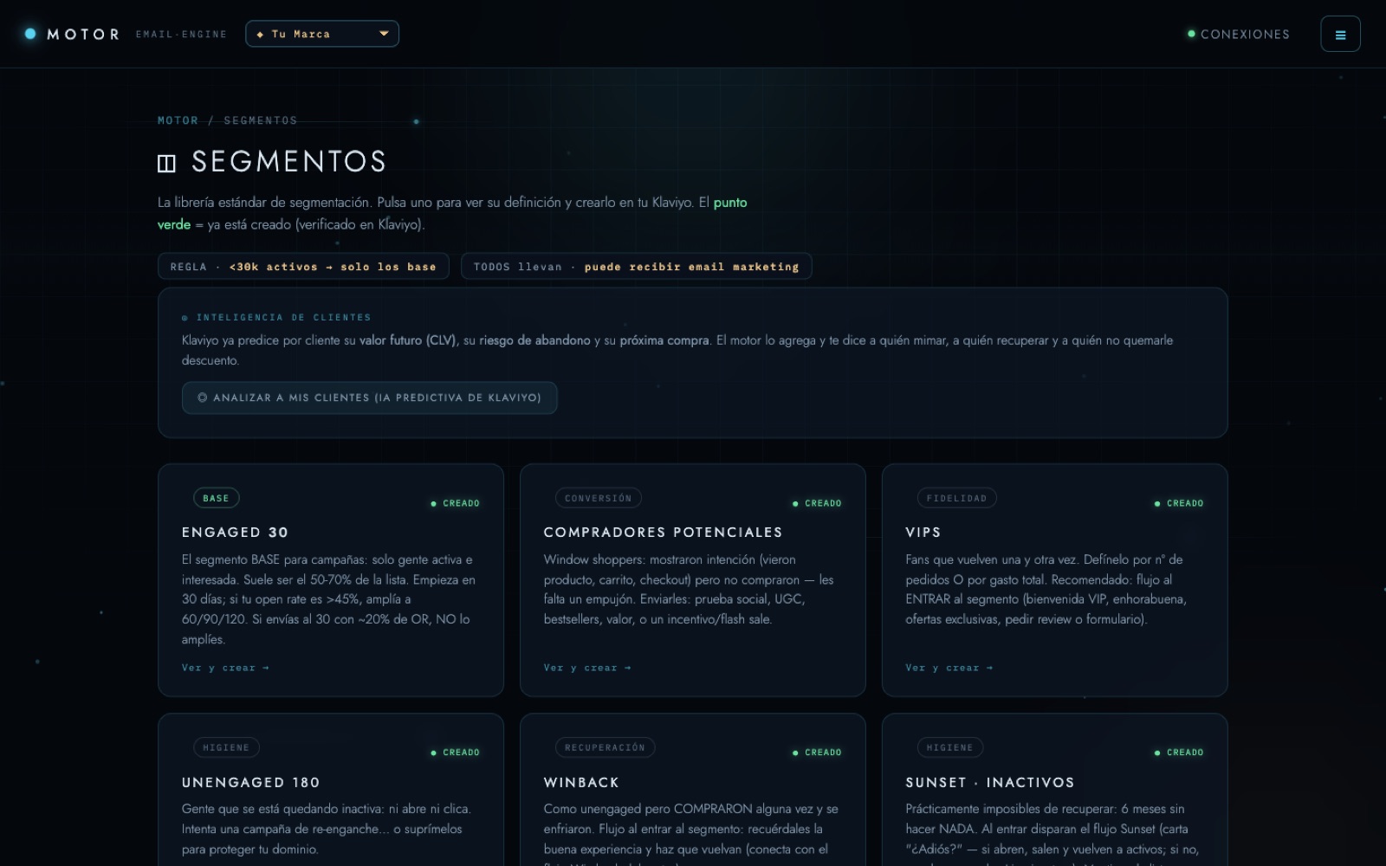Click the SEGMENTOS page heading
1386x866 pixels.
click(288, 161)
